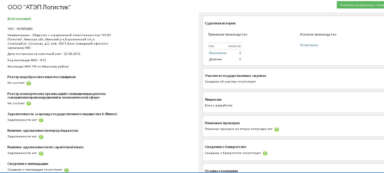384x173 pixels.
Task: Click the 'Лицензии' heading
Action: (x=213, y=99)
